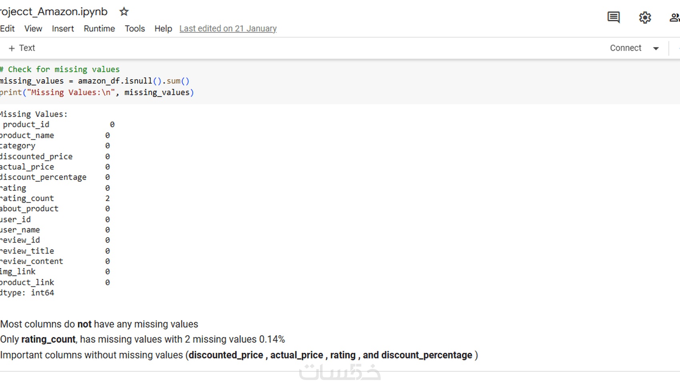Click the notebook title to rename
680x388 pixels.
tap(54, 12)
